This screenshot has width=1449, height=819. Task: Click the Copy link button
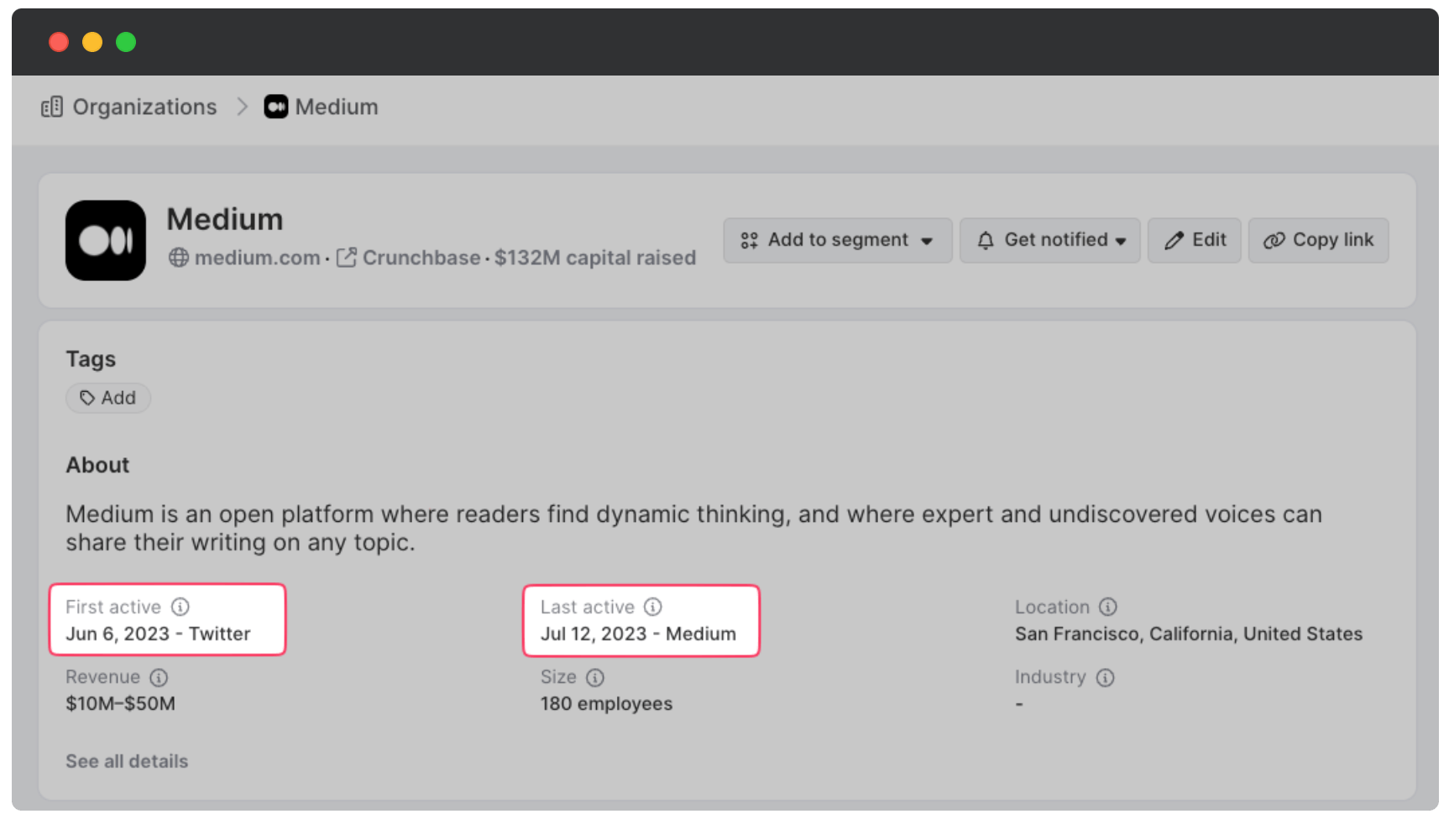1318,240
